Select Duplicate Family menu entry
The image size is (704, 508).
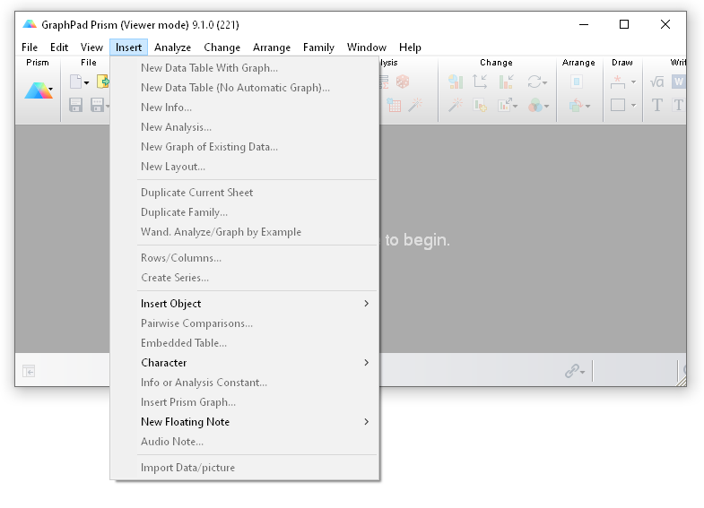point(244,212)
